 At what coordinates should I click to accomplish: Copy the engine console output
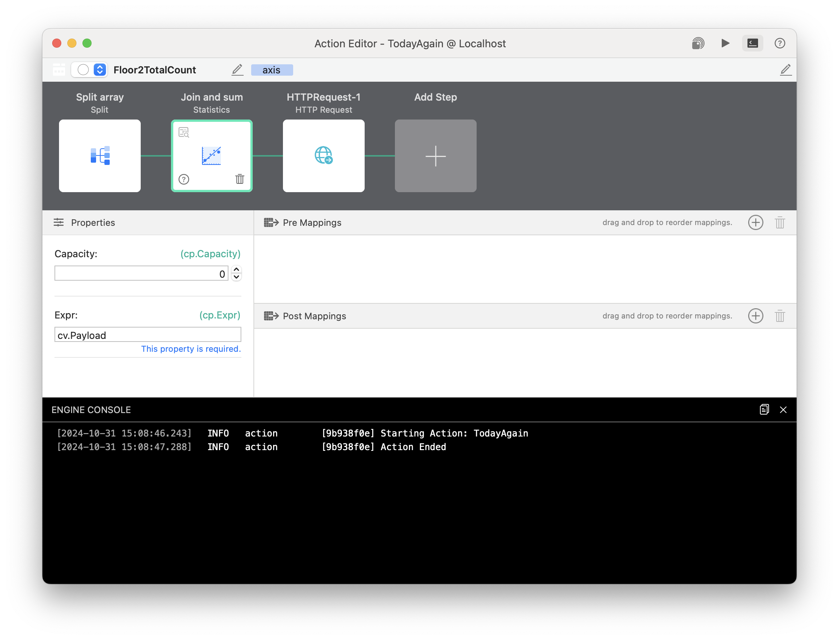(x=764, y=410)
